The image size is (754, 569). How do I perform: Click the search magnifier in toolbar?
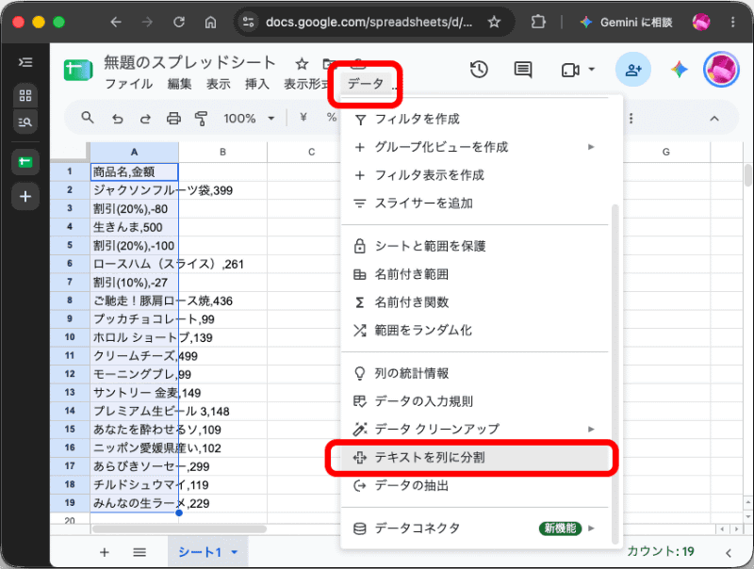(x=87, y=117)
